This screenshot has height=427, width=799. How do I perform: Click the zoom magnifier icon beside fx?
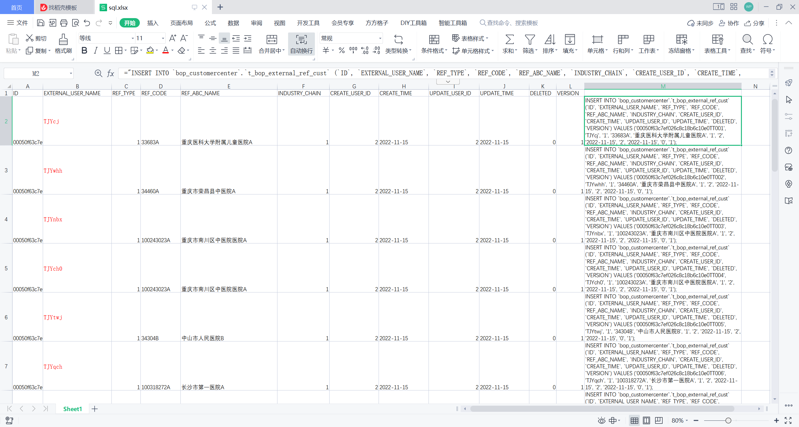[98, 73]
